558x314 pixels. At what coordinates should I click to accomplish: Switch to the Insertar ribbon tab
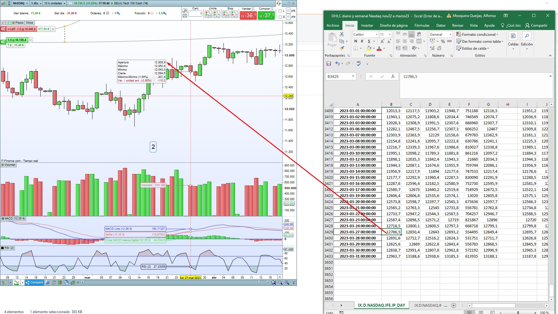(367, 25)
